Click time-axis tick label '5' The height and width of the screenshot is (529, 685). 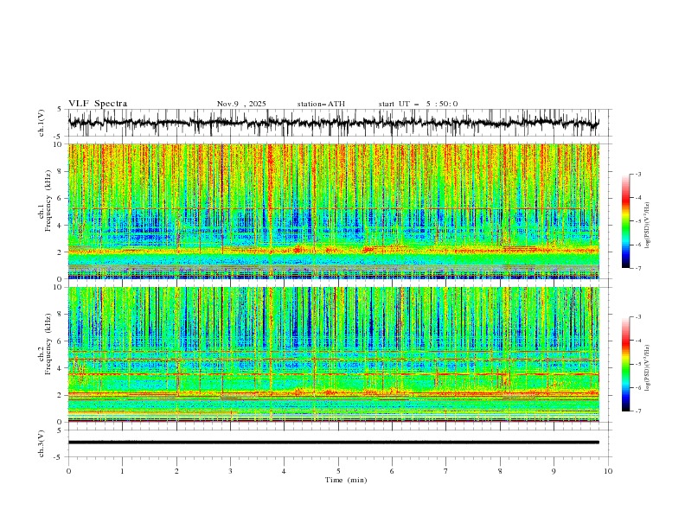pyautogui.click(x=338, y=471)
